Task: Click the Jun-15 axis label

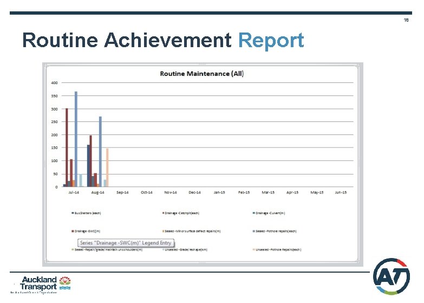Action: point(341,192)
